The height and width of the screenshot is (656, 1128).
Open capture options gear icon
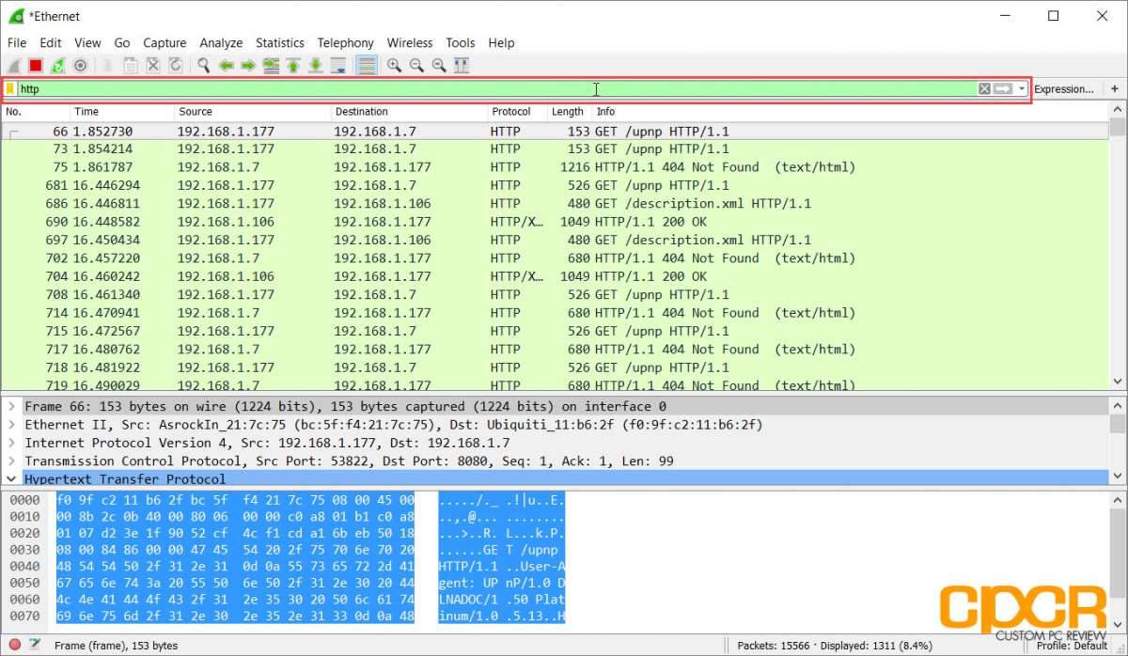(81, 66)
